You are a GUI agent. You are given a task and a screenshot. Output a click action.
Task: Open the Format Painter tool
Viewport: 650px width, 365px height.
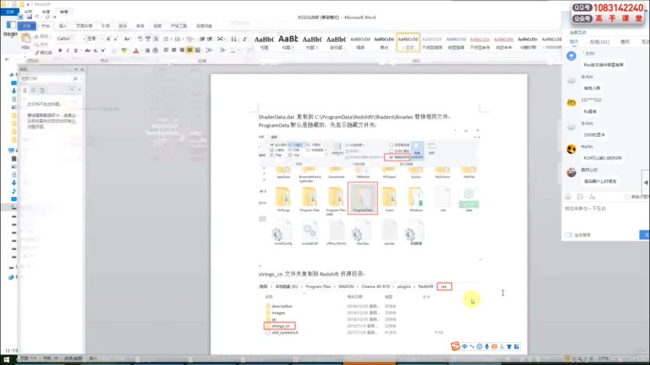pyautogui.click(x=43, y=53)
